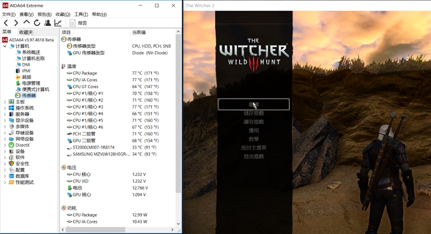This screenshot has height=234, width=431.
Task: Expand the 服务器 tree node
Action: pos(5,114)
